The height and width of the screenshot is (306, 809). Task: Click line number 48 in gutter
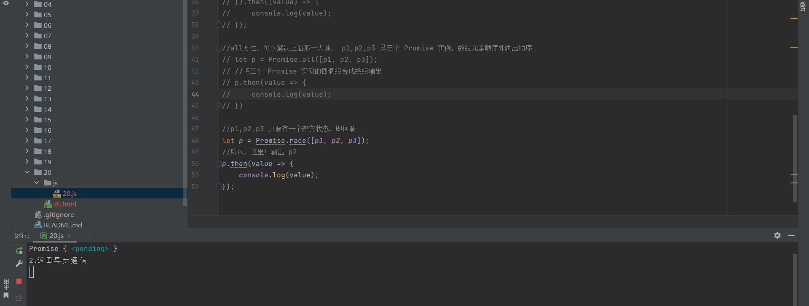point(195,140)
